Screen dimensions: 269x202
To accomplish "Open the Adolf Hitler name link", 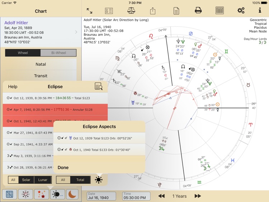I will click(x=16, y=23).
